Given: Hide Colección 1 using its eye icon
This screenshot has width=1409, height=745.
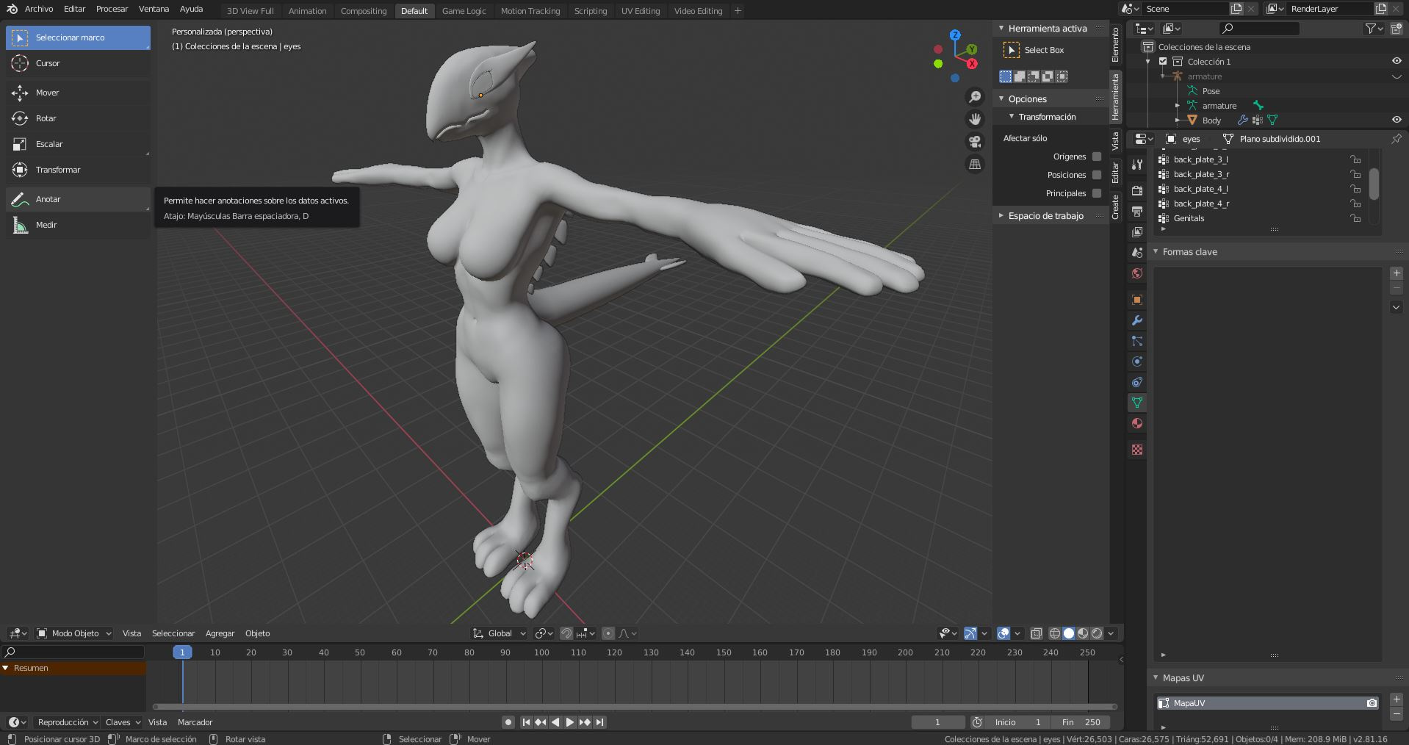Looking at the screenshot, I should coord(1397,62).
